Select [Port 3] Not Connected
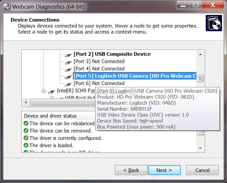The image size is (227, 183). (x=99, y=61)
